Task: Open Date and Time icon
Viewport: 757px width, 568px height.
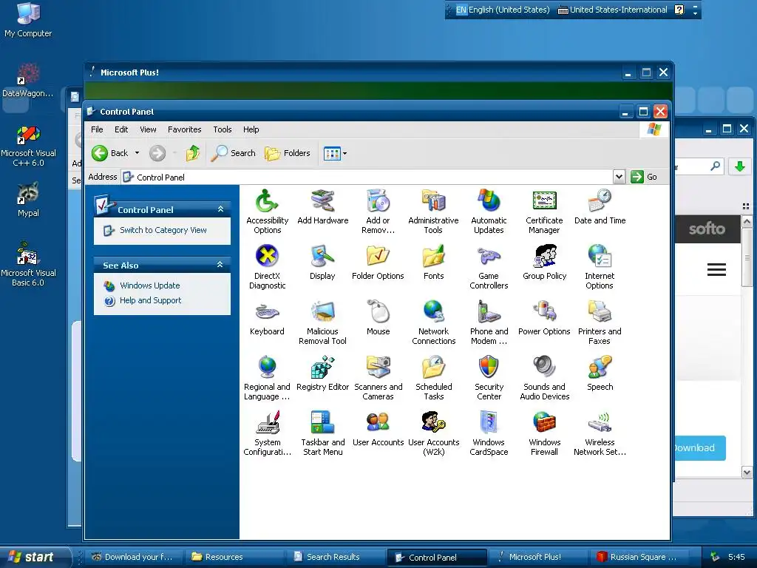Action: click(600, 202)
